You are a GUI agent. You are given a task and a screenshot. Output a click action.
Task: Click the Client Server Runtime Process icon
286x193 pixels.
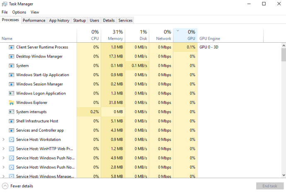[x=11, y=47]
